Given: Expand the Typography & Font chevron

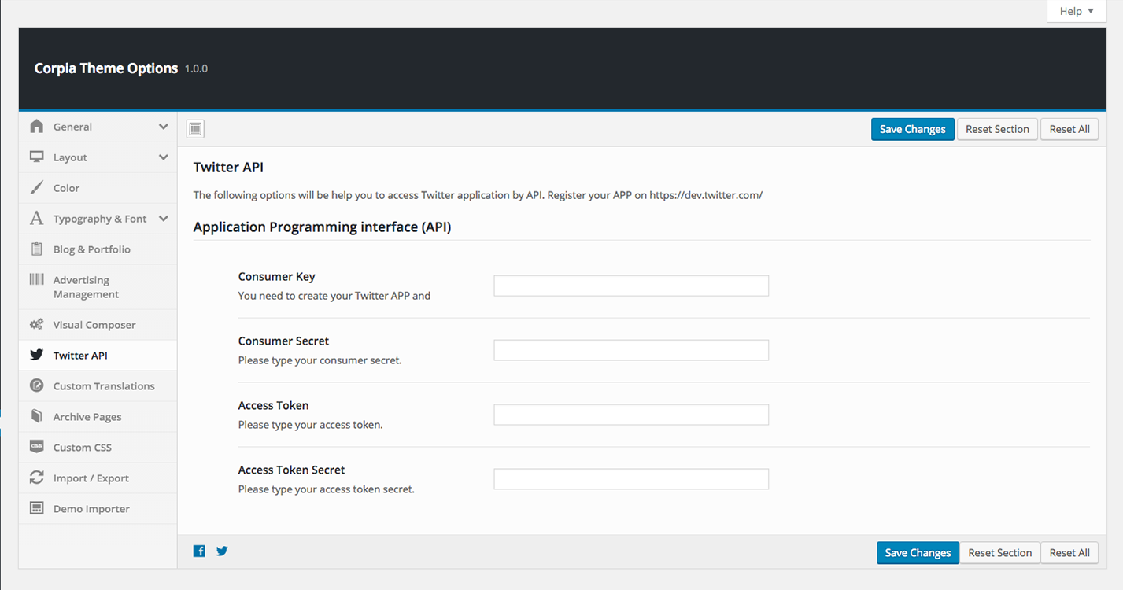Looking at the screenshot, I should point(163,219).
